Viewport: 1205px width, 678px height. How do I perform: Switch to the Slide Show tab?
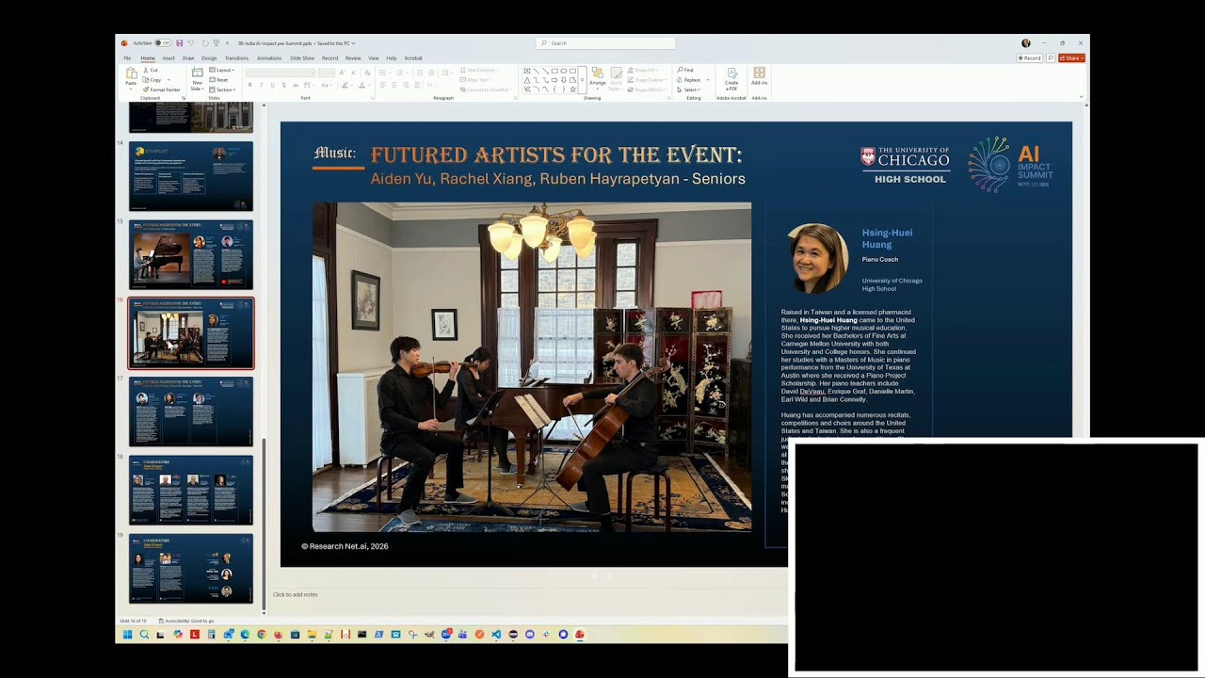click(x=302, y=58)
